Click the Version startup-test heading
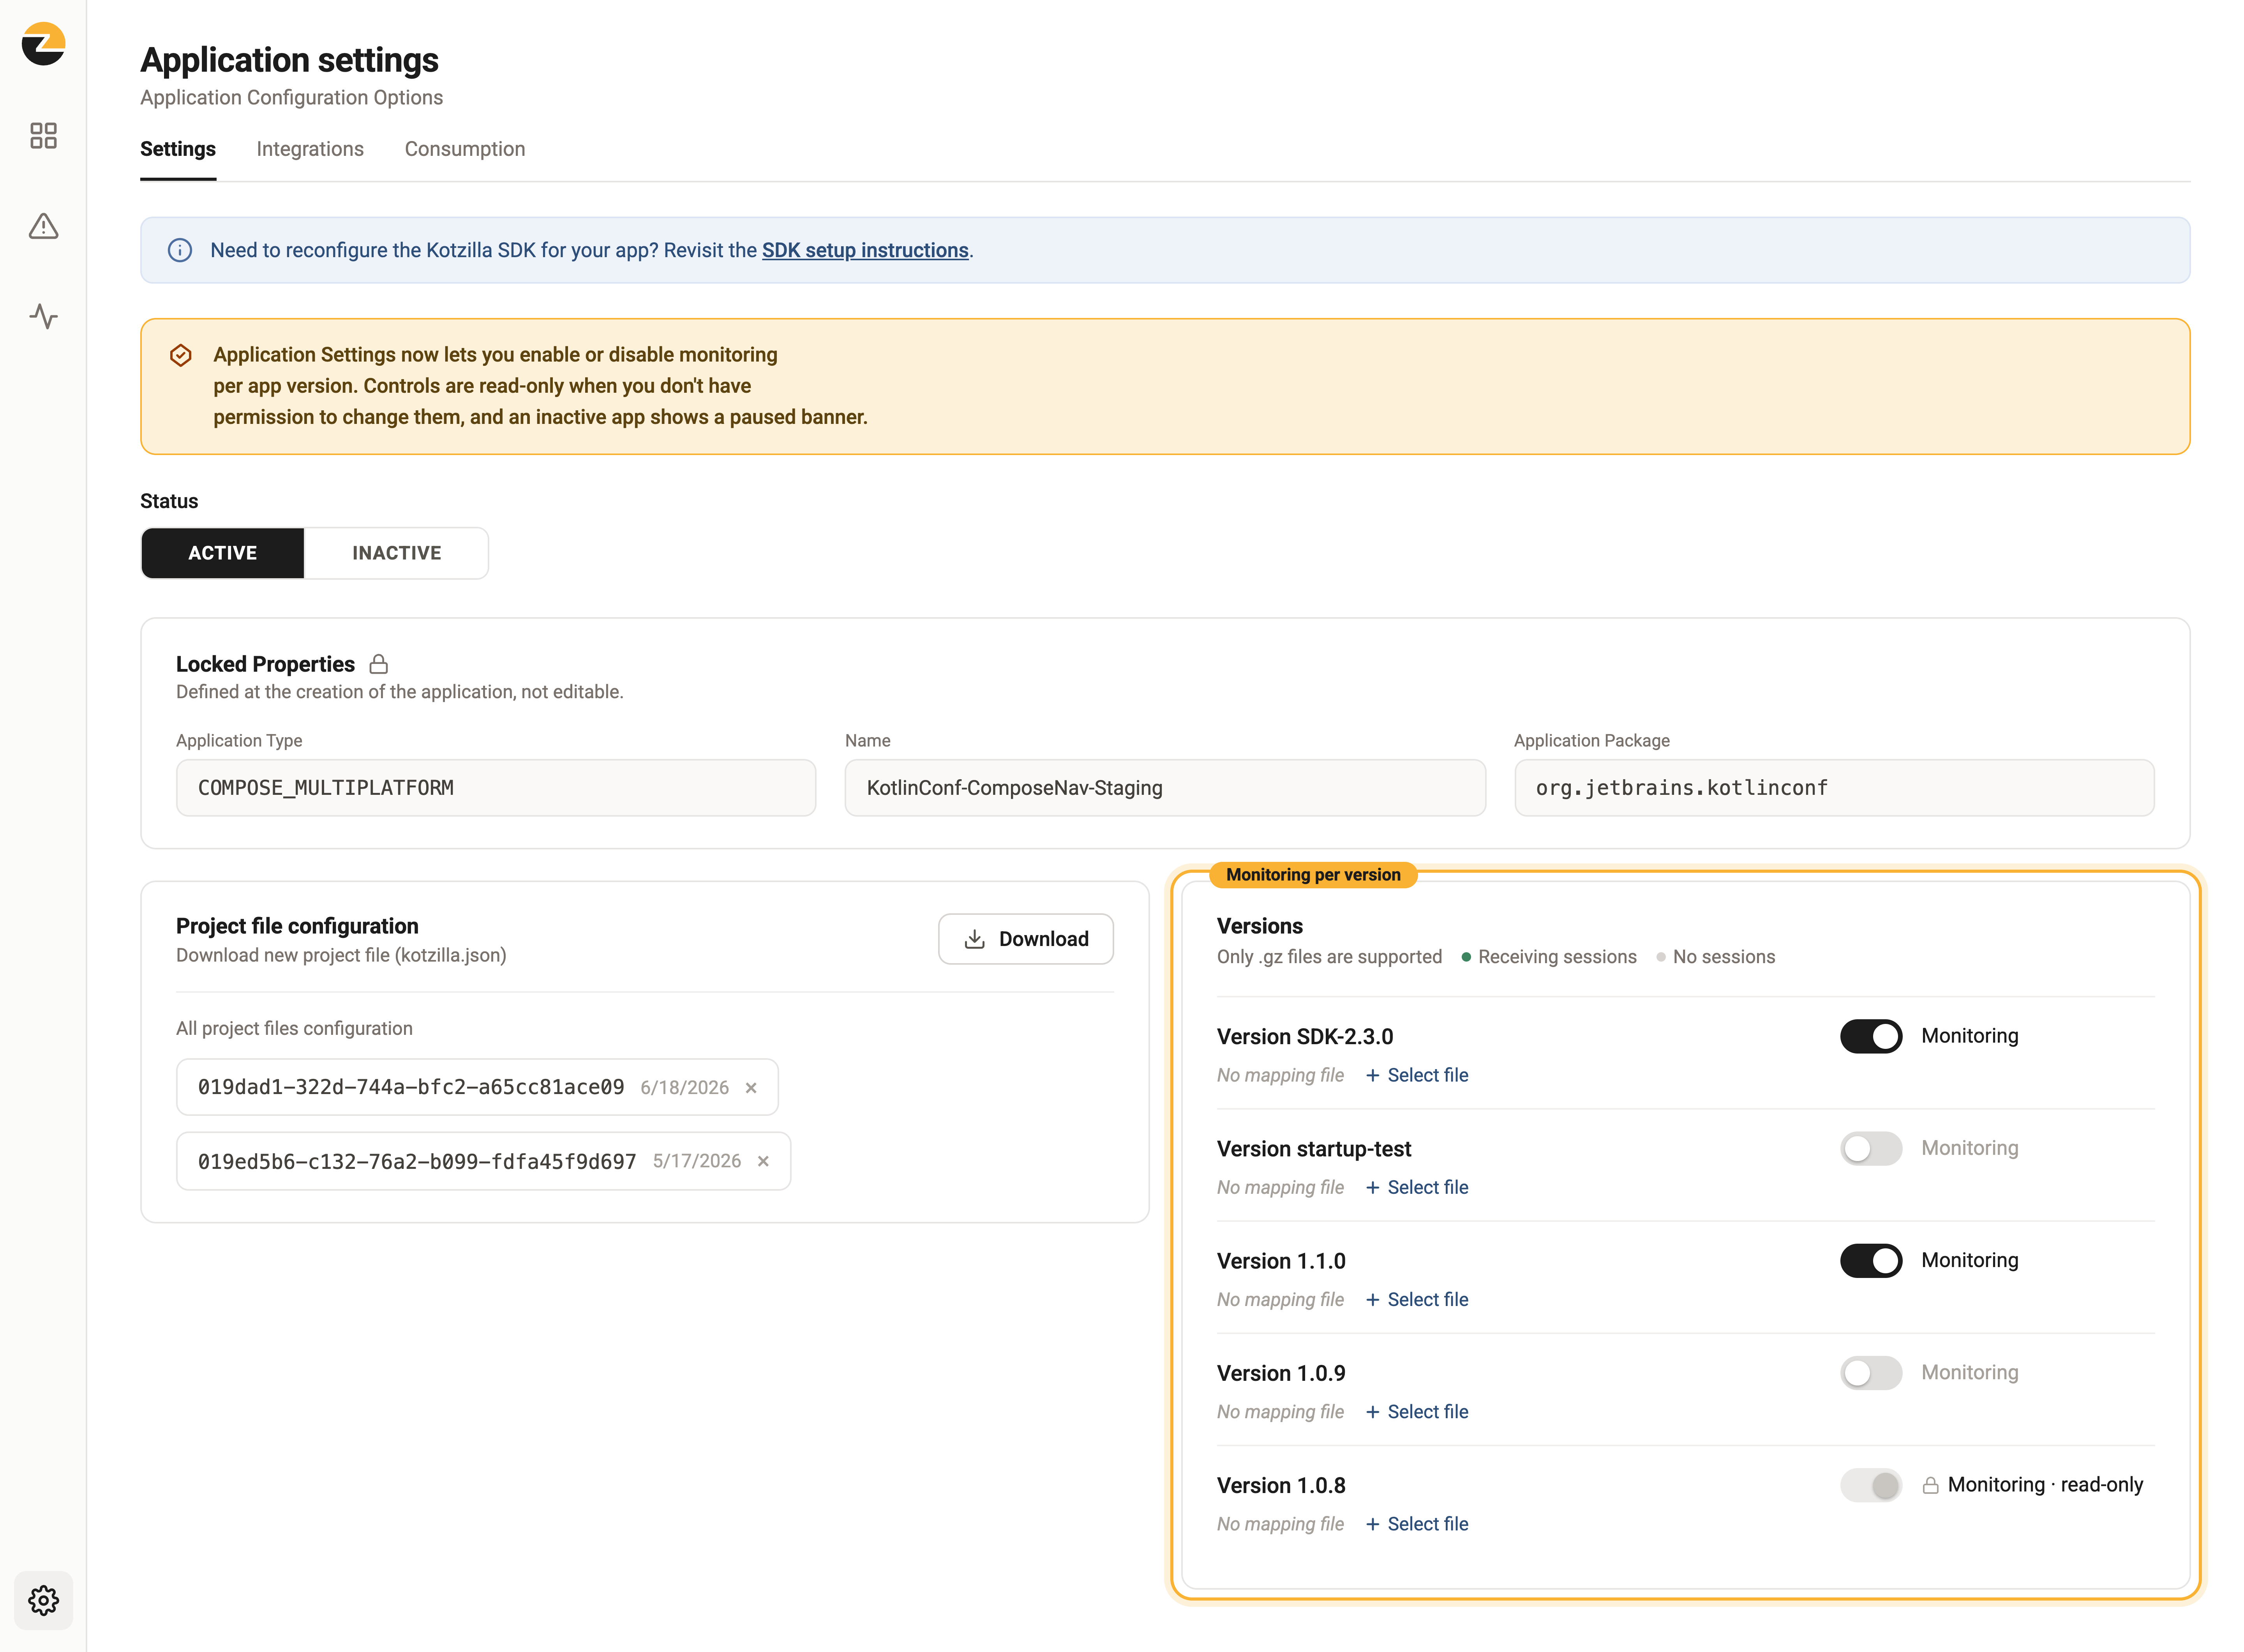Image resolution: width=2244 pixels, height=1652 pixels. point(1314,1149)
